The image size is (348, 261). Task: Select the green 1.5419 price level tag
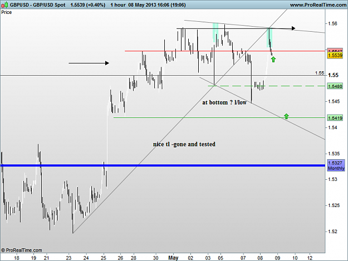(x=335, y=118)
